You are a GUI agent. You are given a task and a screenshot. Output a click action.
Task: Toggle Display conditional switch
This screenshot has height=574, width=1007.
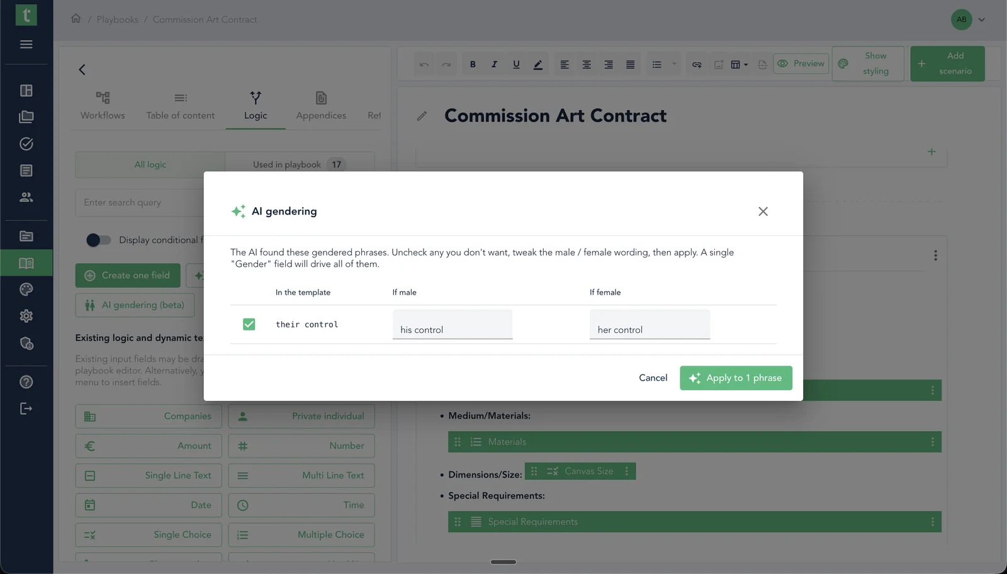pos(98,240)
